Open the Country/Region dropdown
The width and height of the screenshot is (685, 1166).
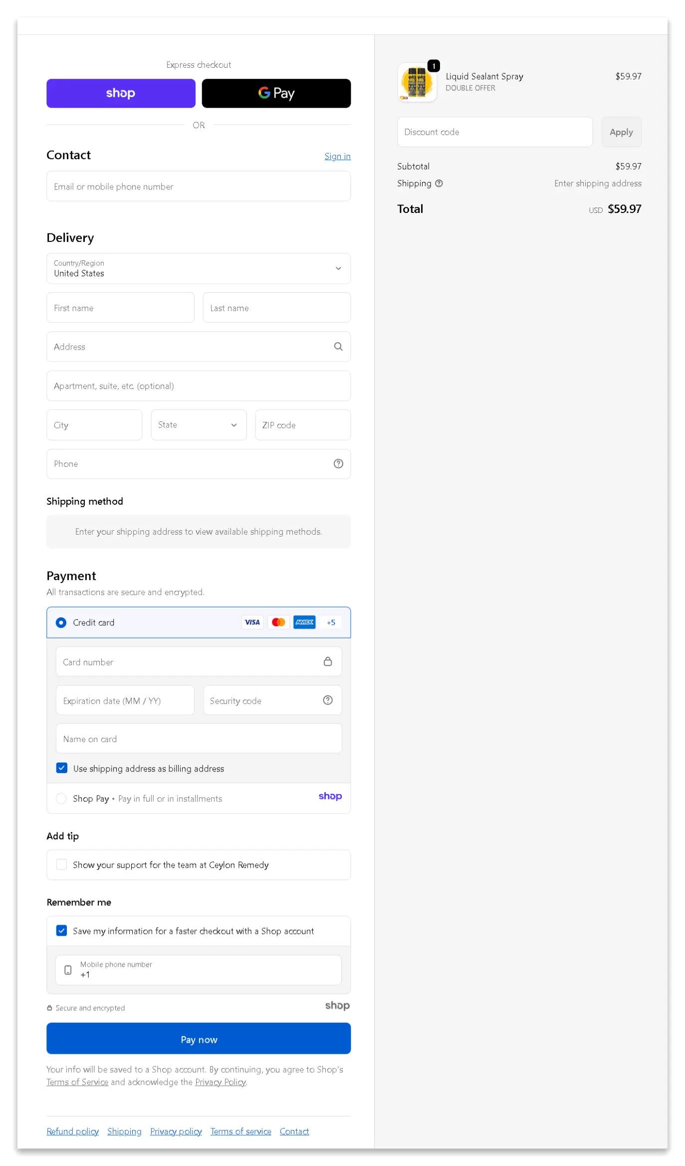(x=198, y=268)
